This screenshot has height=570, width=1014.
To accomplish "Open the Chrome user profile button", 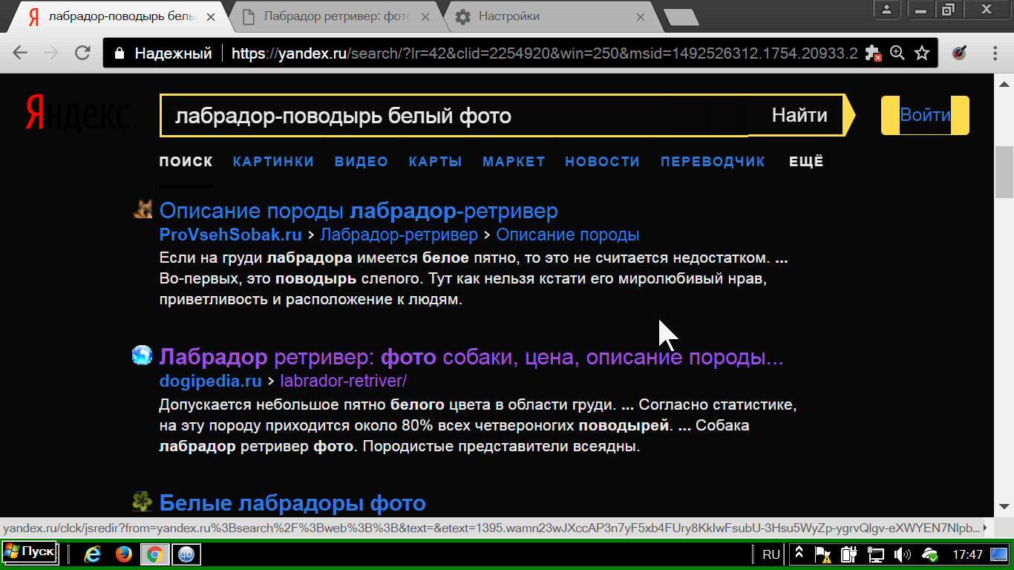I will 887,10.
